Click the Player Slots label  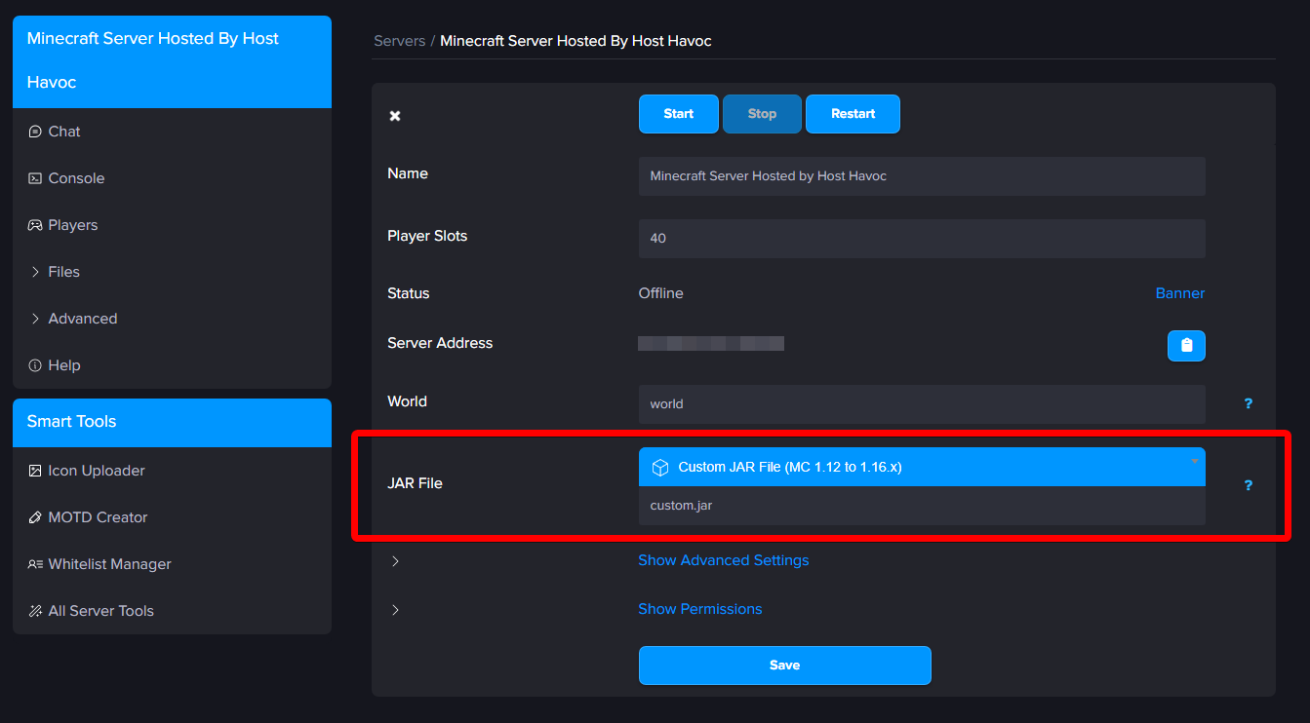(427, 236)
